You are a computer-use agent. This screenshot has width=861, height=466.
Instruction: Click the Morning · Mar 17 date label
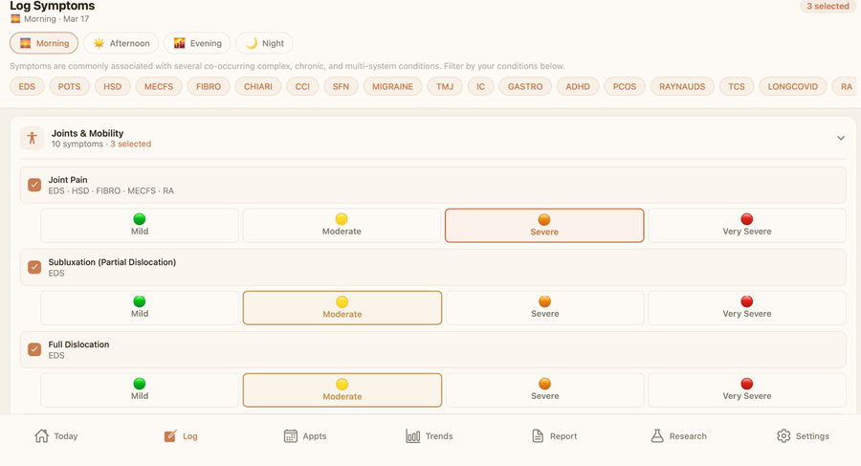pos(56,19)
